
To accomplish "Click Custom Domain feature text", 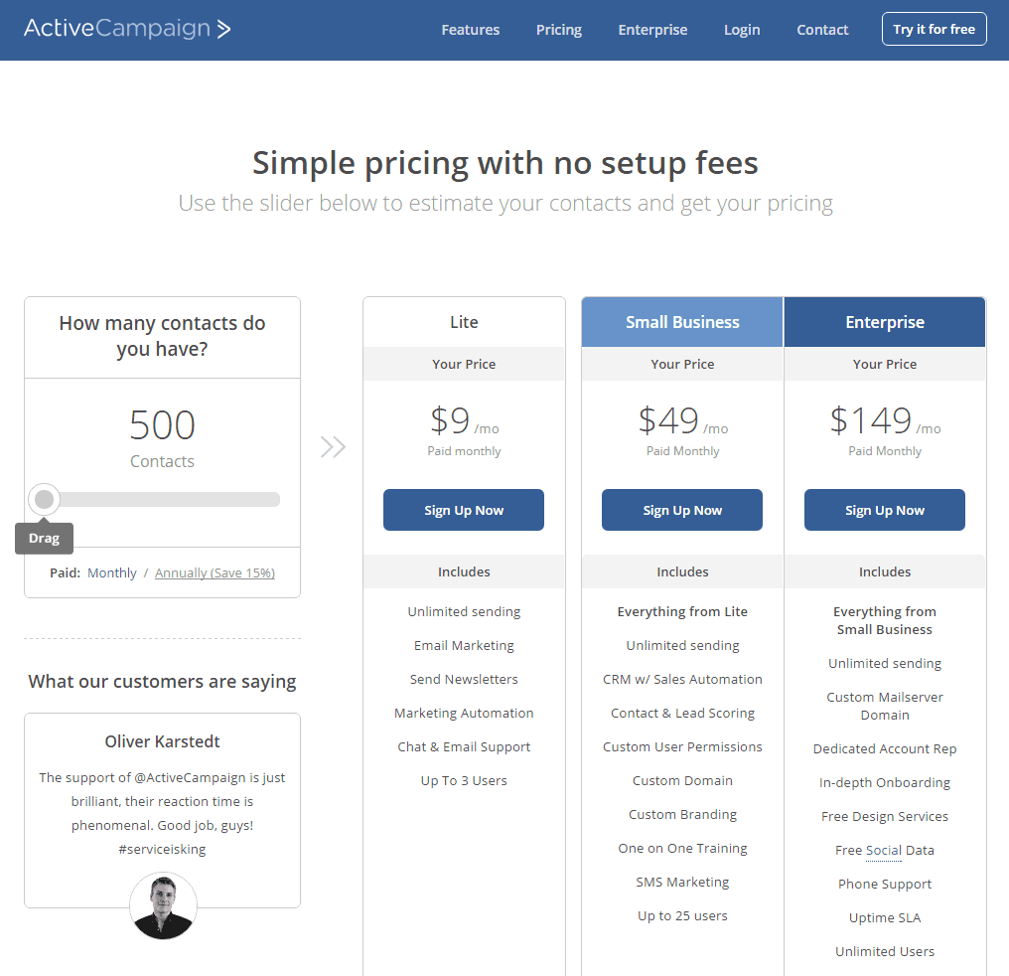I will pos(682,780).
